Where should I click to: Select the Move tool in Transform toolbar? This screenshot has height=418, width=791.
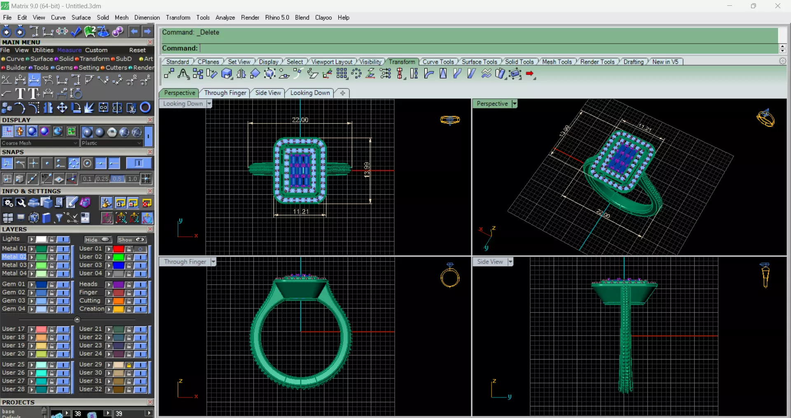(169, 74)
